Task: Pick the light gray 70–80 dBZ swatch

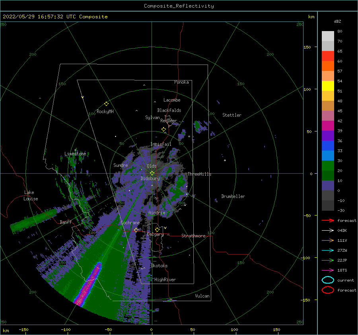Action: pyautogui.click(x=328, y=36)
